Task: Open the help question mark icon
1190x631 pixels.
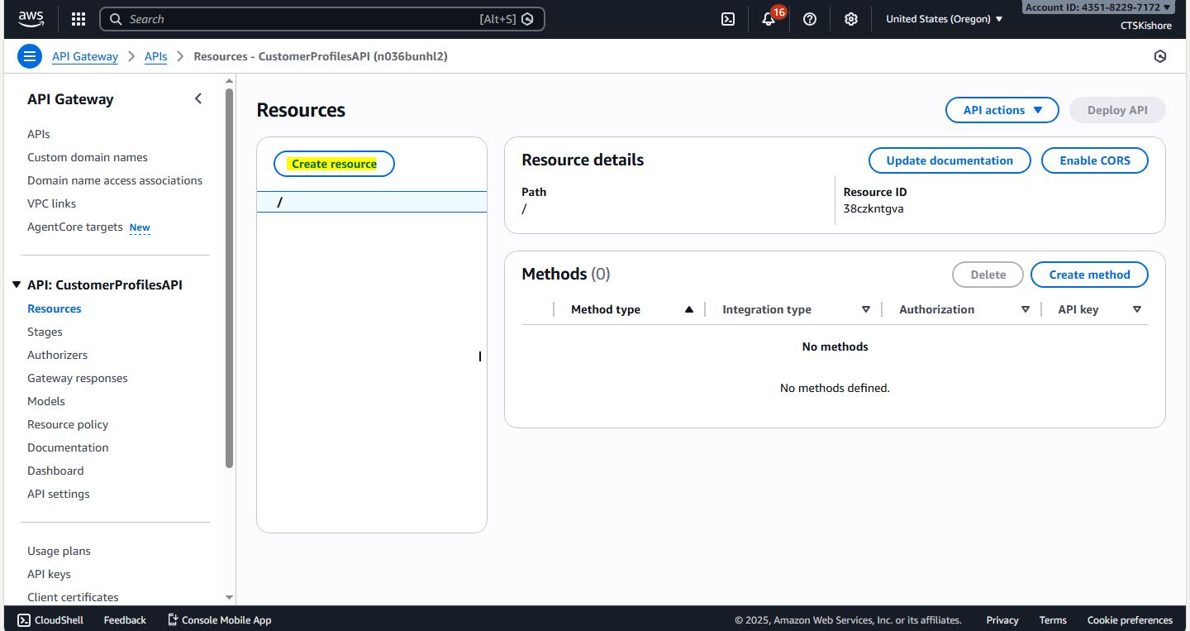Action: click(x=810, y=19)
